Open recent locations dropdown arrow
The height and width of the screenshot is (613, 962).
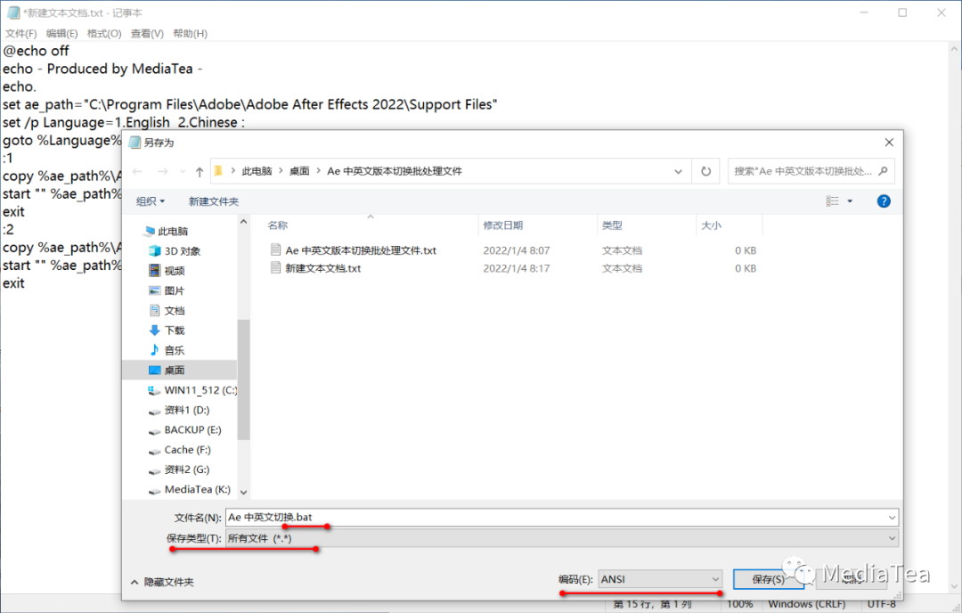183,172
